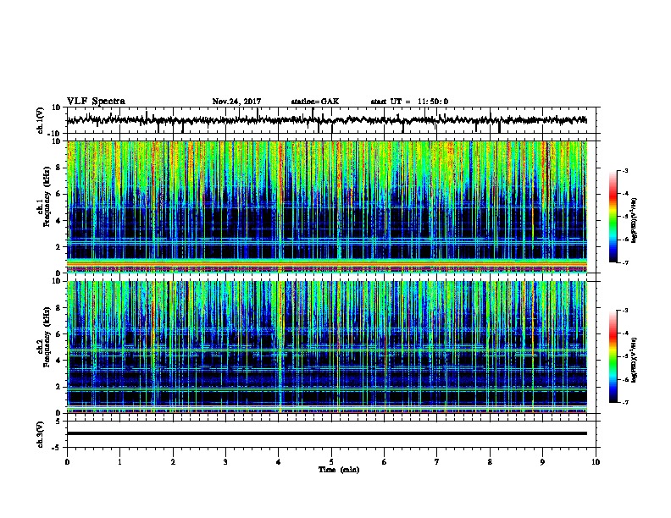Click the "VLF Spectra" plot title

click(x=96, y=102)
